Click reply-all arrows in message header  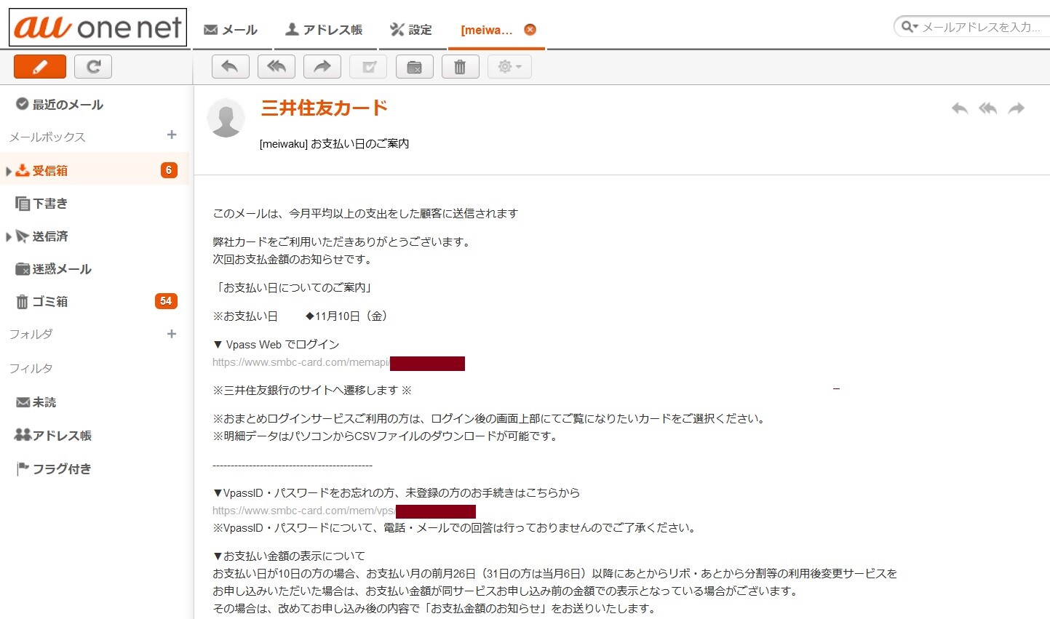[x=987, y=108]
